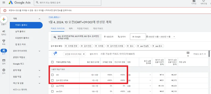Add seo 광고 chip to scope

(158, 46)
